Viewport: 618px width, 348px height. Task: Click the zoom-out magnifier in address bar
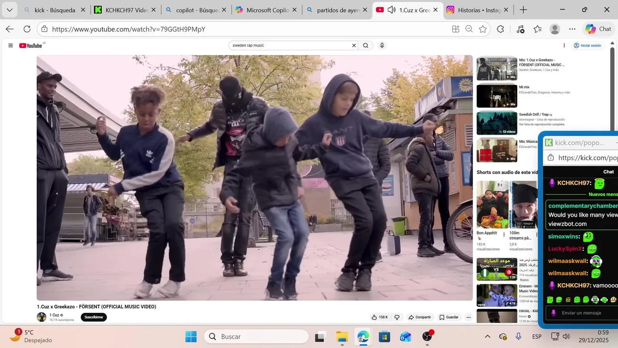tap(469, 29)
